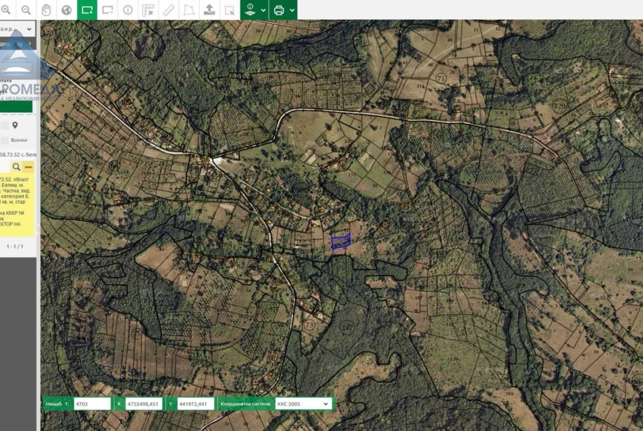Click the upload file icon
The height and width of the screenshot is (431, 643).
tap(209, 10)
